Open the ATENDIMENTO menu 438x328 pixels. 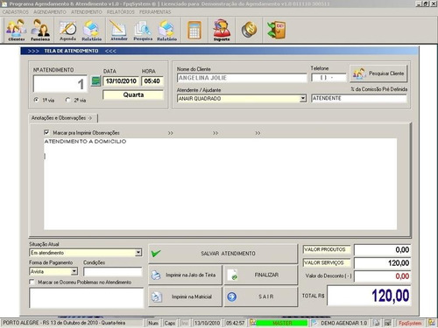87,12
